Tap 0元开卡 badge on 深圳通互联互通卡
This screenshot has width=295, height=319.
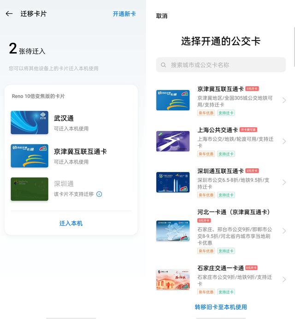tap(252, 171)
